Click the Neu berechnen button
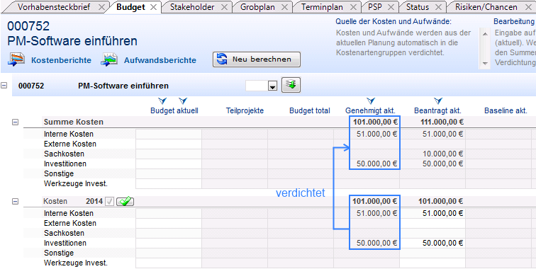 [x=257, y=59]
